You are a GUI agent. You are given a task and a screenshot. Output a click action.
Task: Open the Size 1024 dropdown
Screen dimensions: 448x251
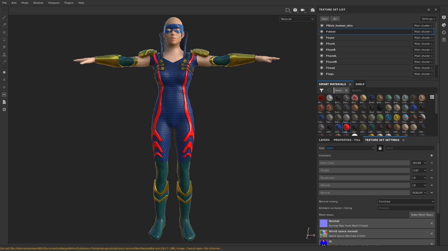[350, 148]
